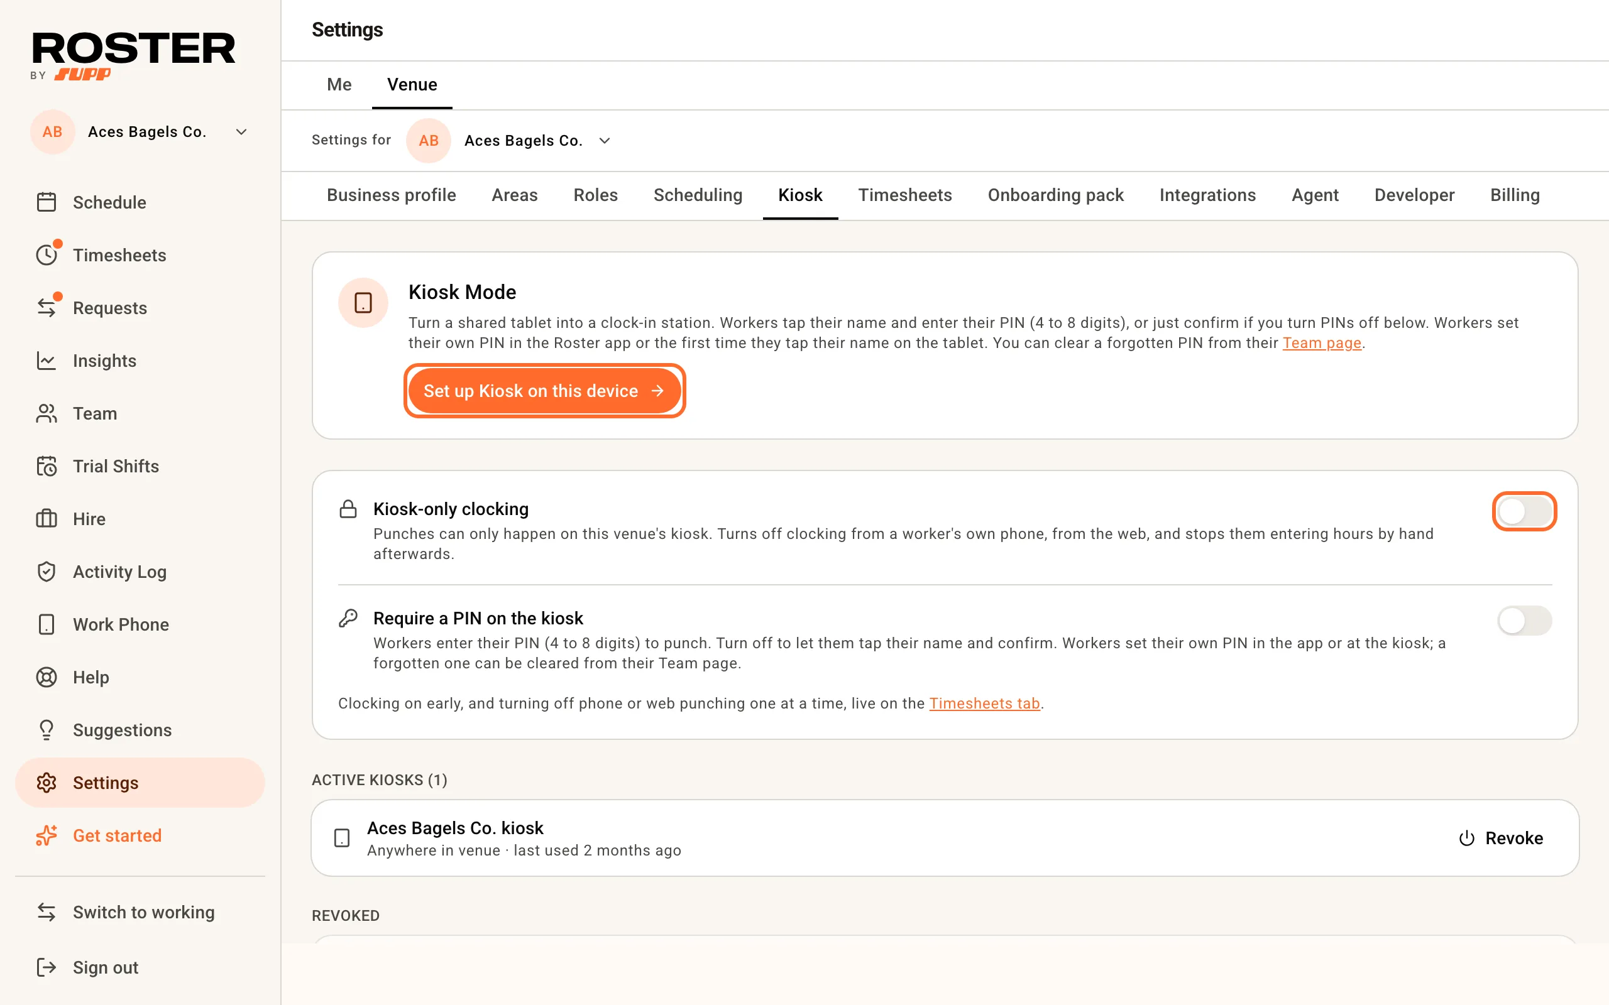This screenshot has height=1005, width=1609.
Task: Click the Suggestions lightbulb icon
Action: coord(47,730)
